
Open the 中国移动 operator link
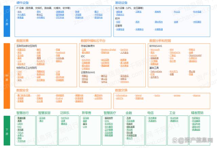click(139, 29)
